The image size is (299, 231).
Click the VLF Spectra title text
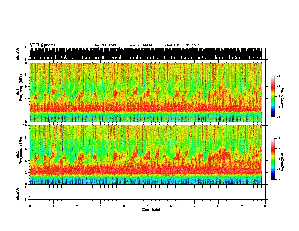click(43, 45)
